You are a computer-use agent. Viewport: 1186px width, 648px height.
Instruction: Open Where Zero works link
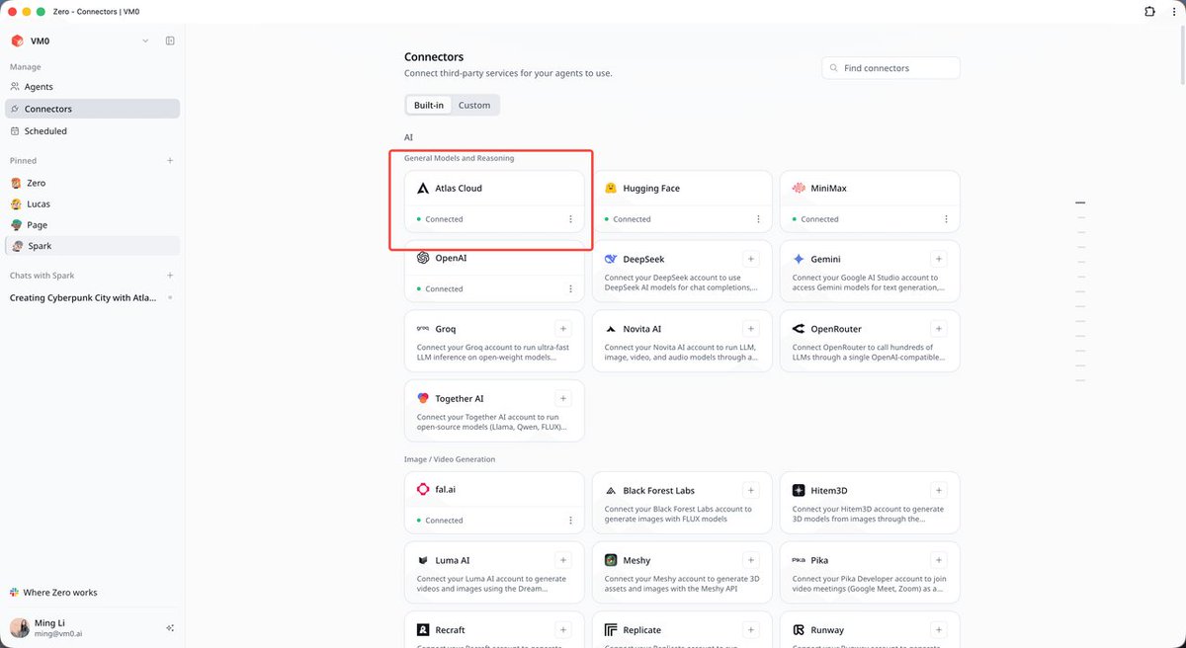click(x=53, y=593)
